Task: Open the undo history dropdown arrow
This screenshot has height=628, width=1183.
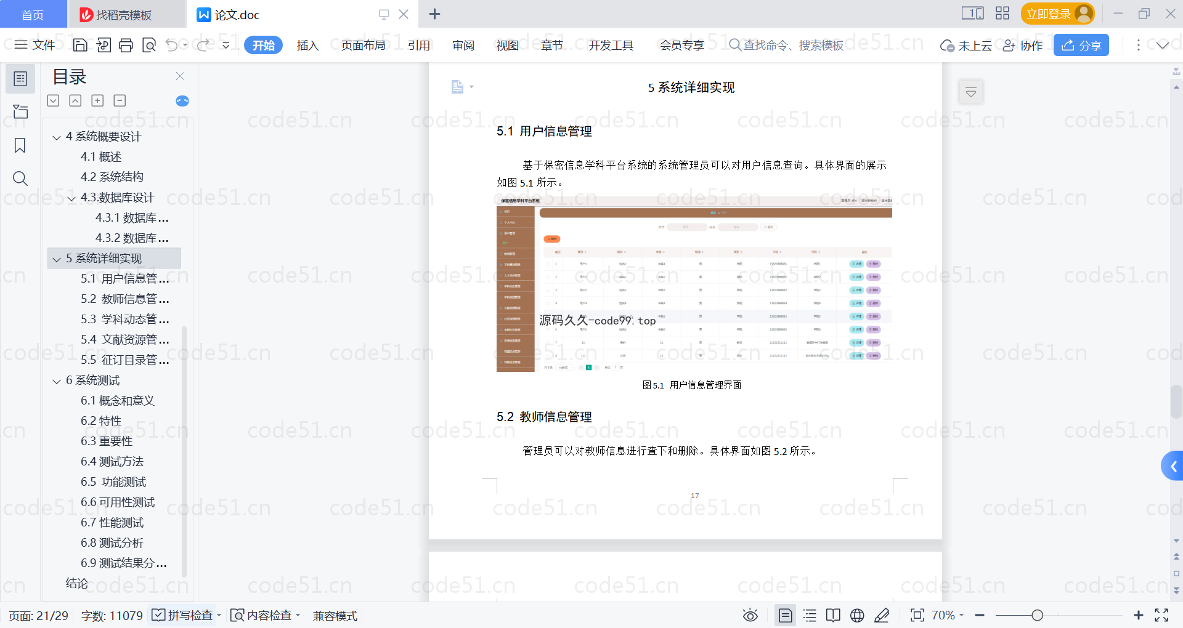Action: [185, 45]
